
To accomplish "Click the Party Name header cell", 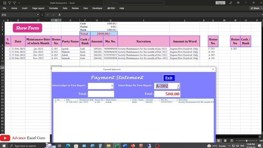I will [x=70, y=41].
